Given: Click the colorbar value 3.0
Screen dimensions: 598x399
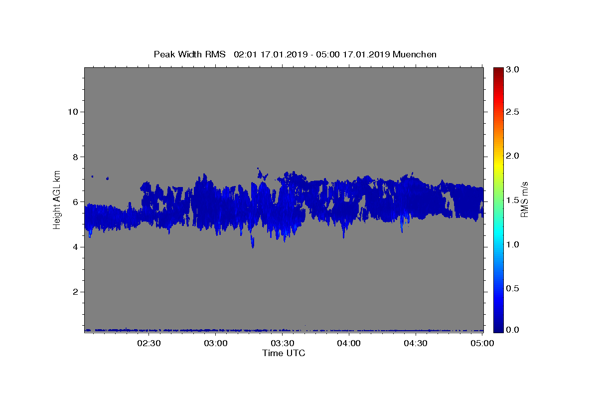Looking at the screenshot, I should (x=513, y=69).
